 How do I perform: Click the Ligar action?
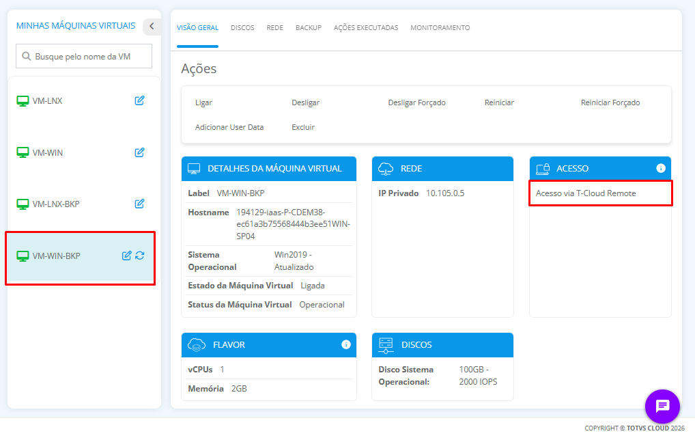(204, 102)
